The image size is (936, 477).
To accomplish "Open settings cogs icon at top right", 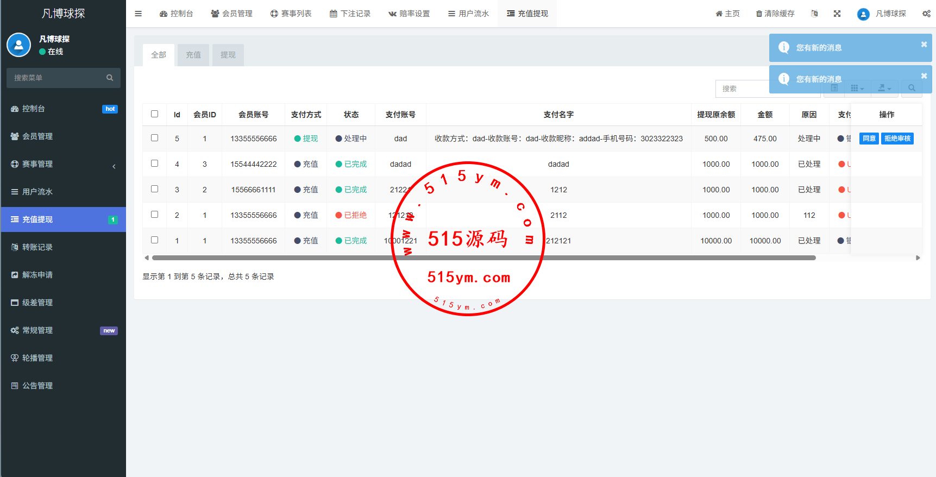I will coord(926,14).
